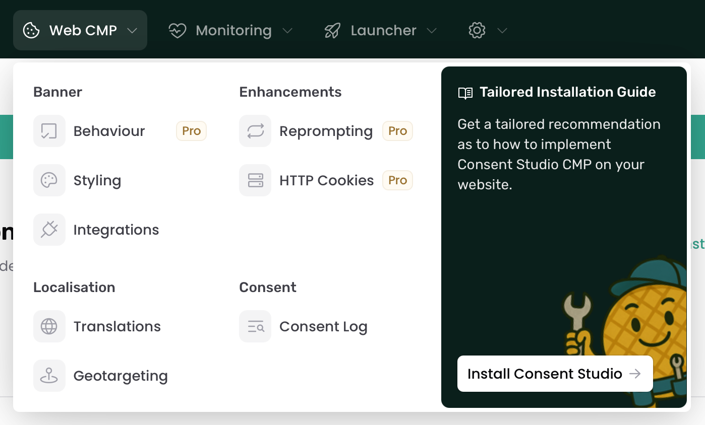Collapse the Web CMP dropdown chevron
705x425 pixels.
(x=132, y=31)
